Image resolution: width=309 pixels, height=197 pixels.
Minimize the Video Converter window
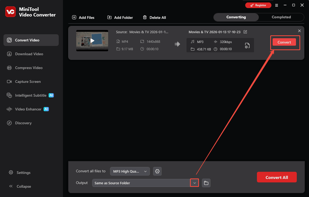pyautogui.click(x=285, y=5)
